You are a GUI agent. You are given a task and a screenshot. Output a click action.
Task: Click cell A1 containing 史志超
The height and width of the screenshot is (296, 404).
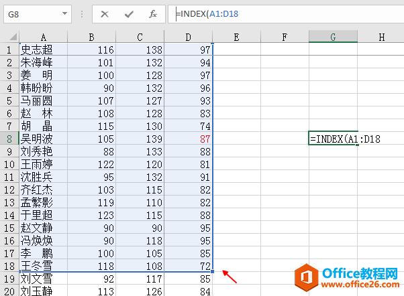tap(44, 50)
